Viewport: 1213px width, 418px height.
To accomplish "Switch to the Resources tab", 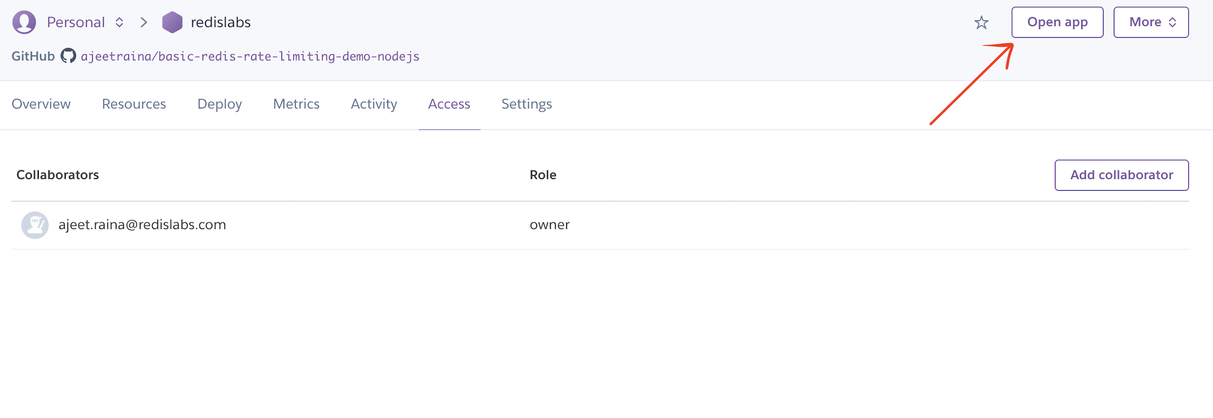I will [134, 104].
